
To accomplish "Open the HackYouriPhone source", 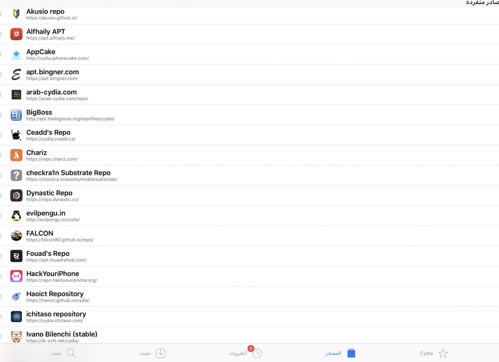I will tap(249, 276).
